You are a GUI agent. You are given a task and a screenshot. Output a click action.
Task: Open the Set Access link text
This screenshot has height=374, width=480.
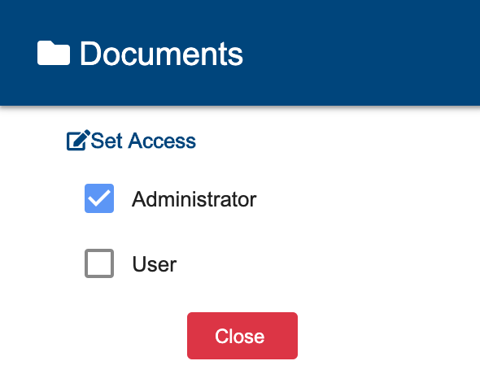143,141
